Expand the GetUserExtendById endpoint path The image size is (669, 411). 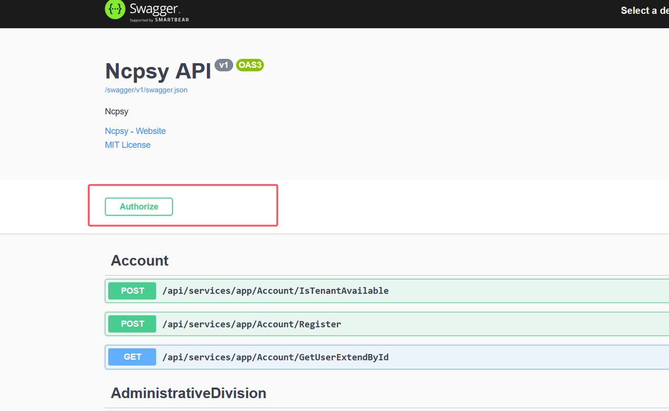tap(275, 357)
